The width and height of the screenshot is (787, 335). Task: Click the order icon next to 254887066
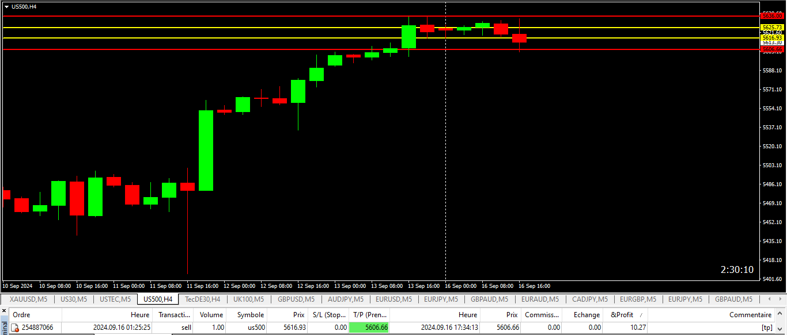coord(16,328)
